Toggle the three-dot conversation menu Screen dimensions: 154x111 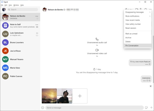tap(150, 9)
